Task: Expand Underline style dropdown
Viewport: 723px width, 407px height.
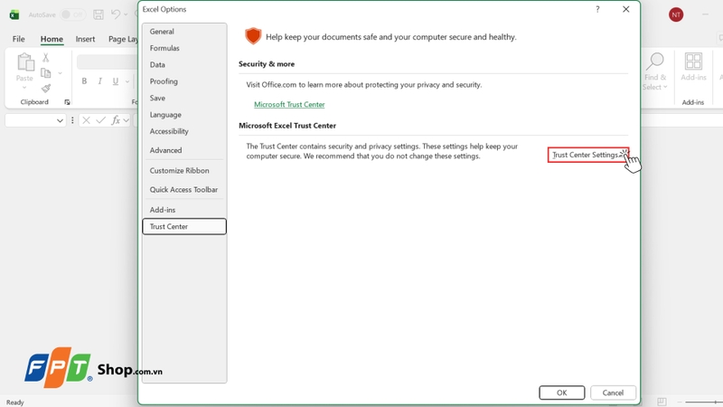Action: (x=127, y=81)
